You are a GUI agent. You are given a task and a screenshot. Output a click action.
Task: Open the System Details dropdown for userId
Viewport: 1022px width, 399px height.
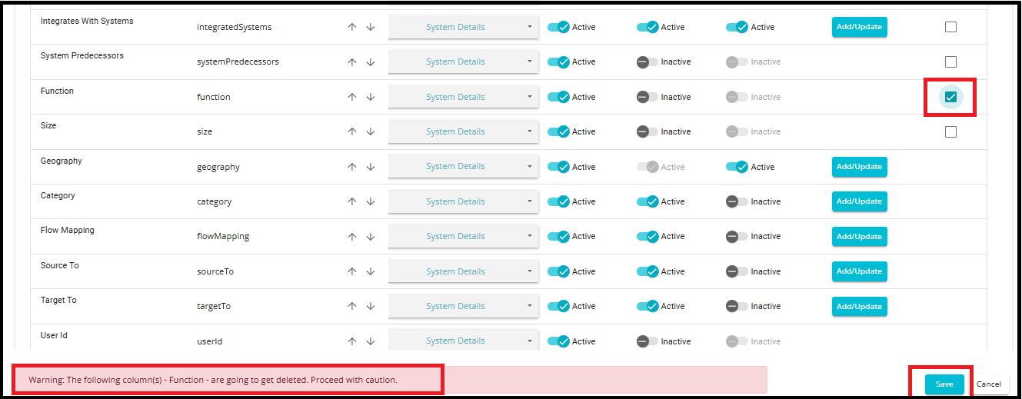pyautogui.click(x=463, y=341)
